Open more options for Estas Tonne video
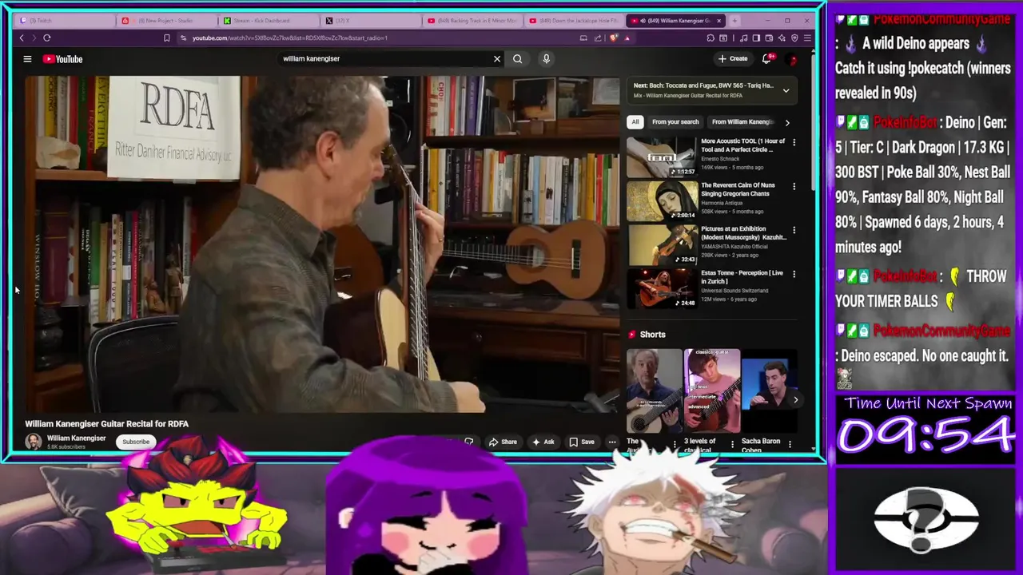The height and width of the screenshot is (575, 1023). click(x=794, y=274)
